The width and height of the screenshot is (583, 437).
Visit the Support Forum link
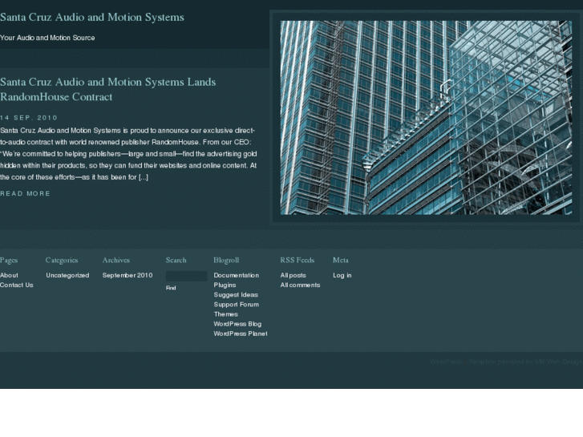(x=236, y=304)
